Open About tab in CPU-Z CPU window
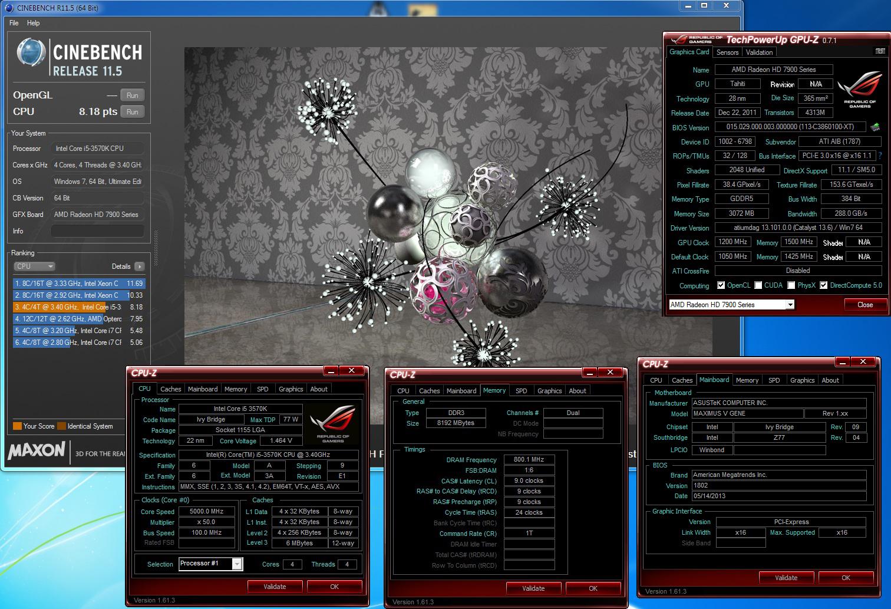Viewport: 891px width, 609px height. pyautogui.click(x=319, y=389)
